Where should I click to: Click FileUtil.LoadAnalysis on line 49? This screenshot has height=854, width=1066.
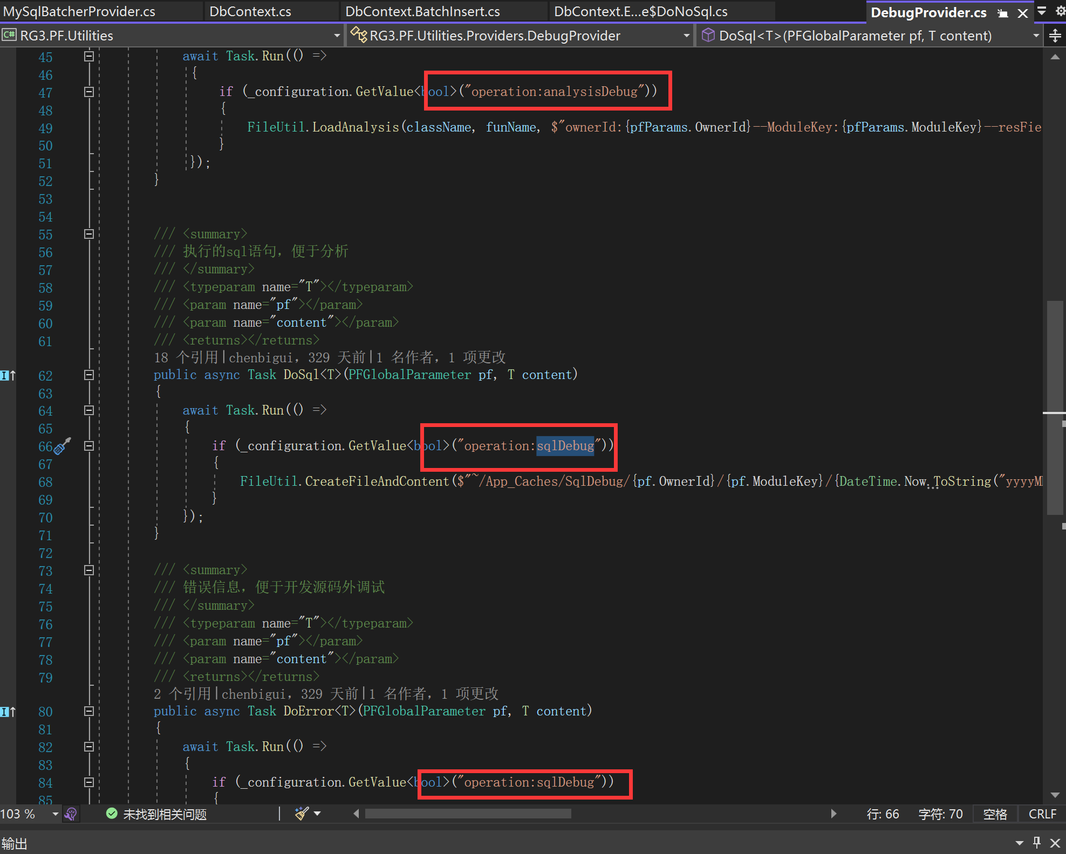[323, 127]
